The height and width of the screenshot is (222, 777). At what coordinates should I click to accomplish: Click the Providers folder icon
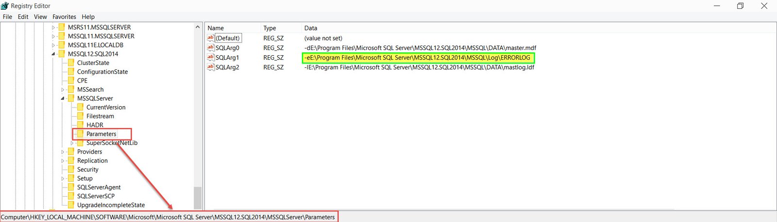71,152
